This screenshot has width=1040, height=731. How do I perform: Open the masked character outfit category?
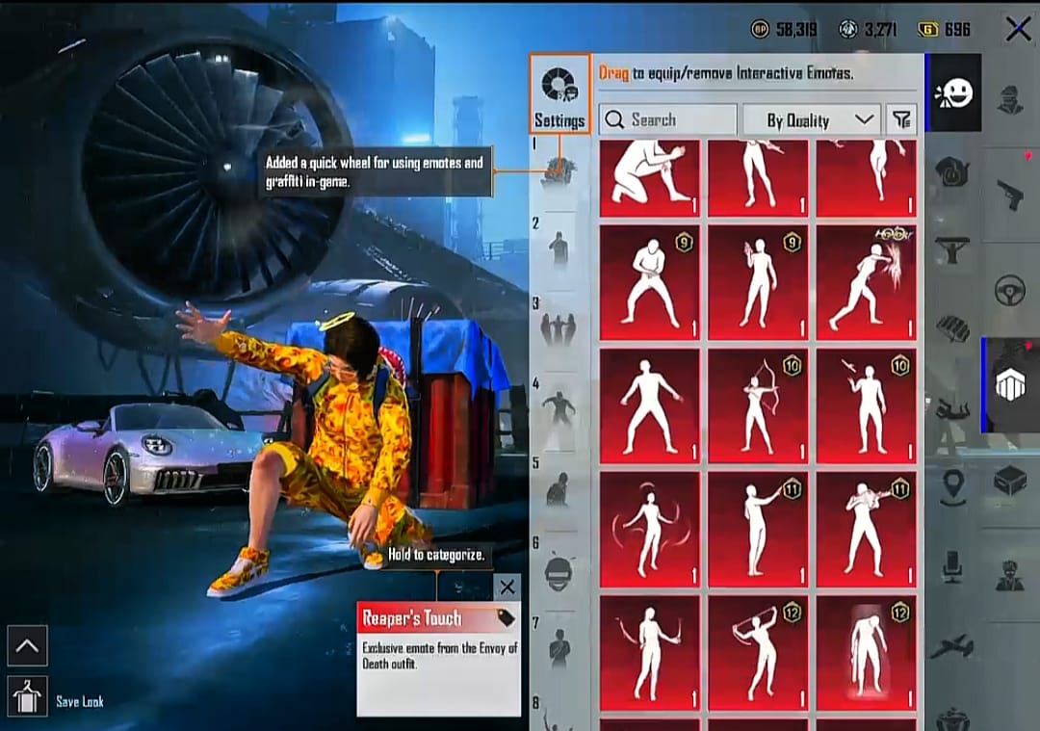click(x=1010, y=98)
